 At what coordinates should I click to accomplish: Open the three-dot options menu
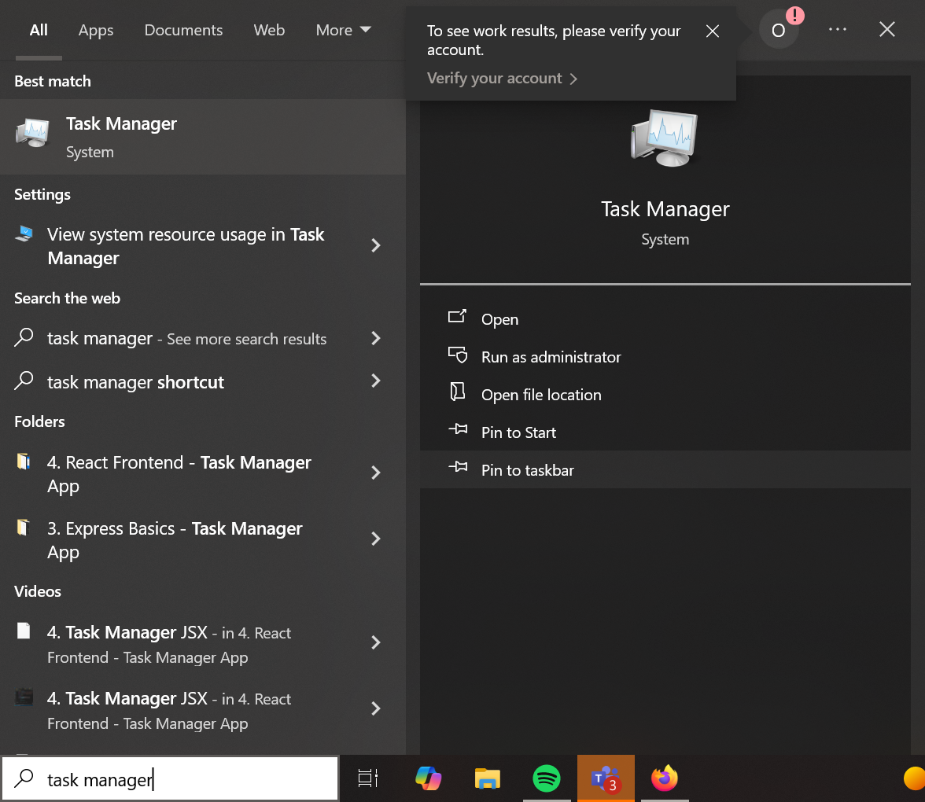point(838,30)
